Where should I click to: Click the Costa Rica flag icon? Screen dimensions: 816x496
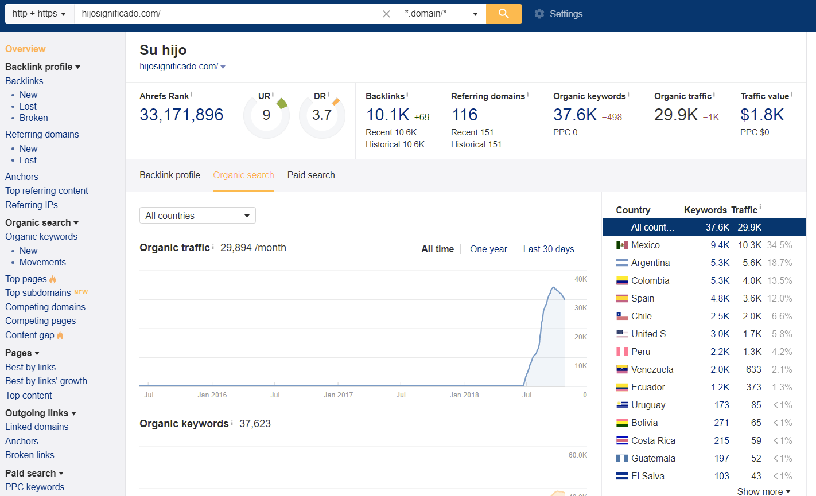click(x=621, y=440)
